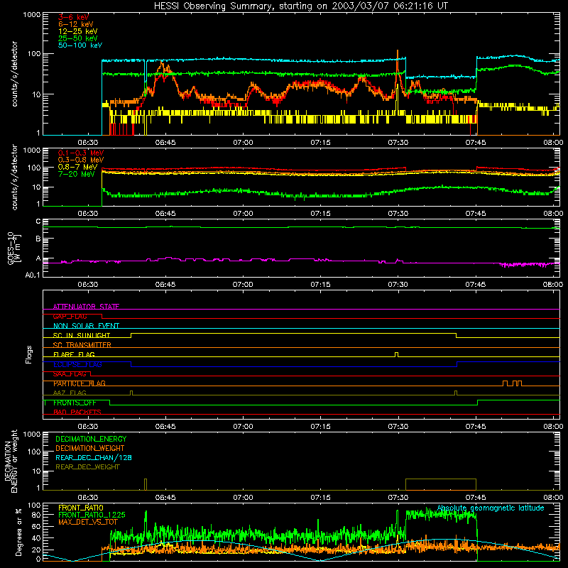568x568 pixels.
Task: Select the SC_IN_SUNLIGHT flag label
Action: click(x=82, y=335)
